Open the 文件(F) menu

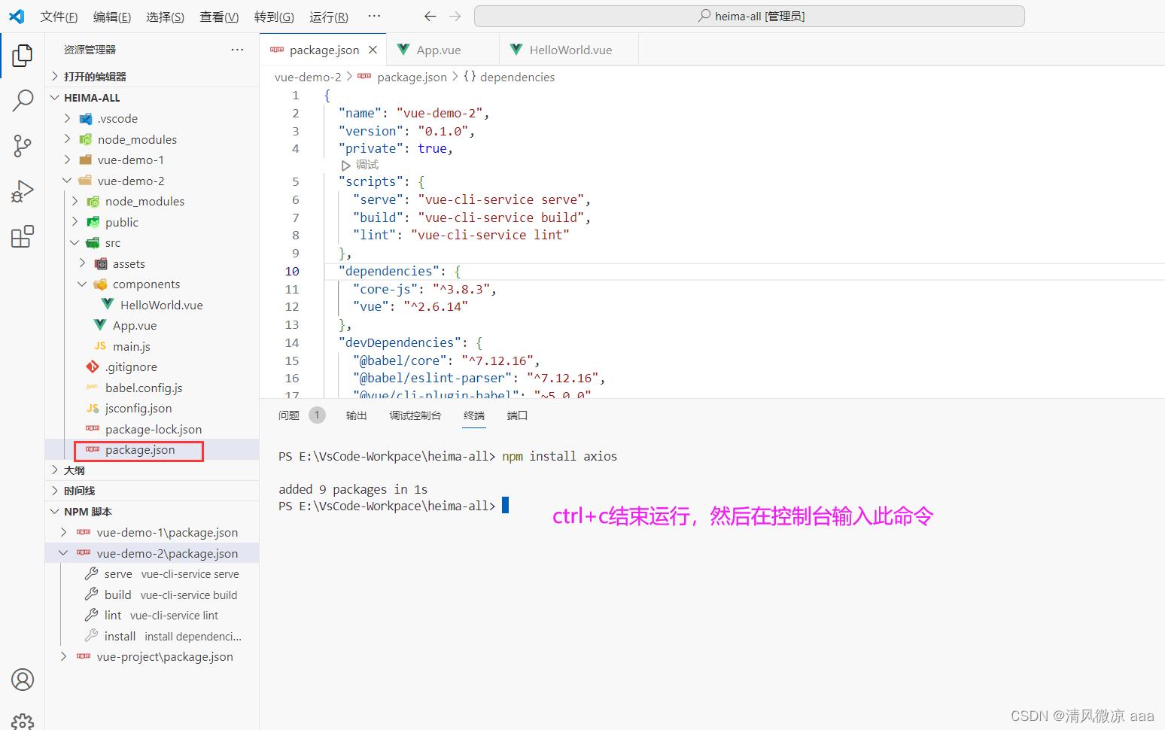pyautogui.click(x=59, y=17)
